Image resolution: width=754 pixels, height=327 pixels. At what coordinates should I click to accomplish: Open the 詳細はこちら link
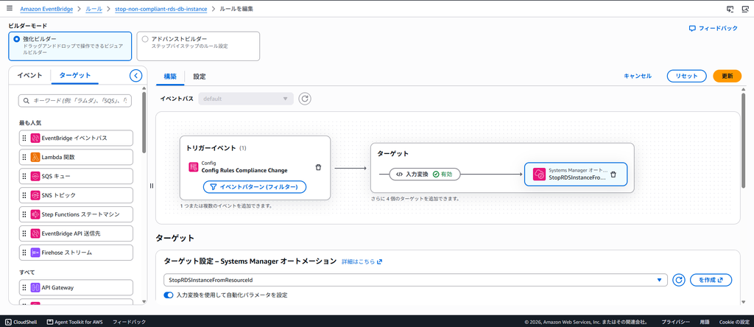click(x=362, y=261)
